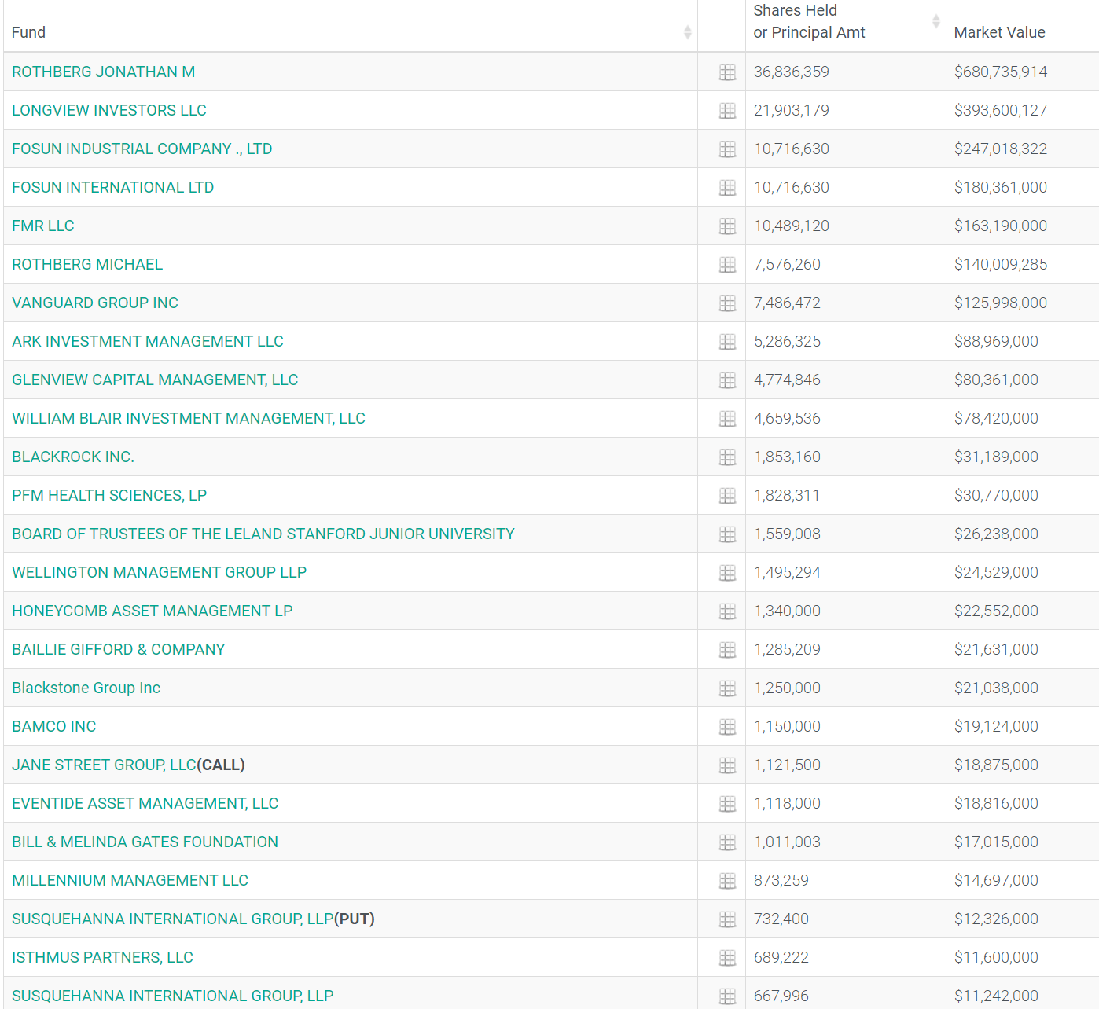Select the 1,853,160 shares held cell

tap(787, 457)
